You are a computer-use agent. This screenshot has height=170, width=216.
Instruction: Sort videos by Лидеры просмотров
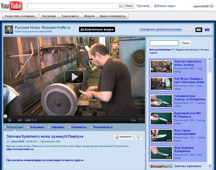pyautogui.click(x=187, y=50)
